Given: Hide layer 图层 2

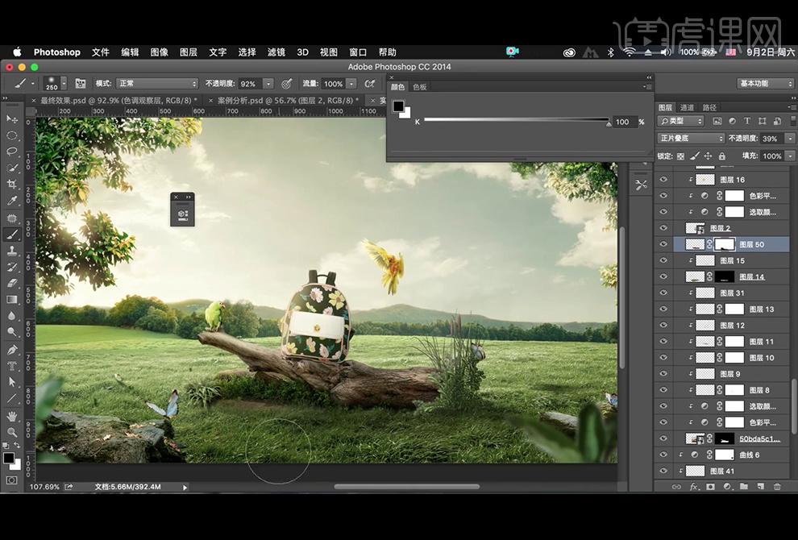Looking at the screenshot, I should point(663,228).
